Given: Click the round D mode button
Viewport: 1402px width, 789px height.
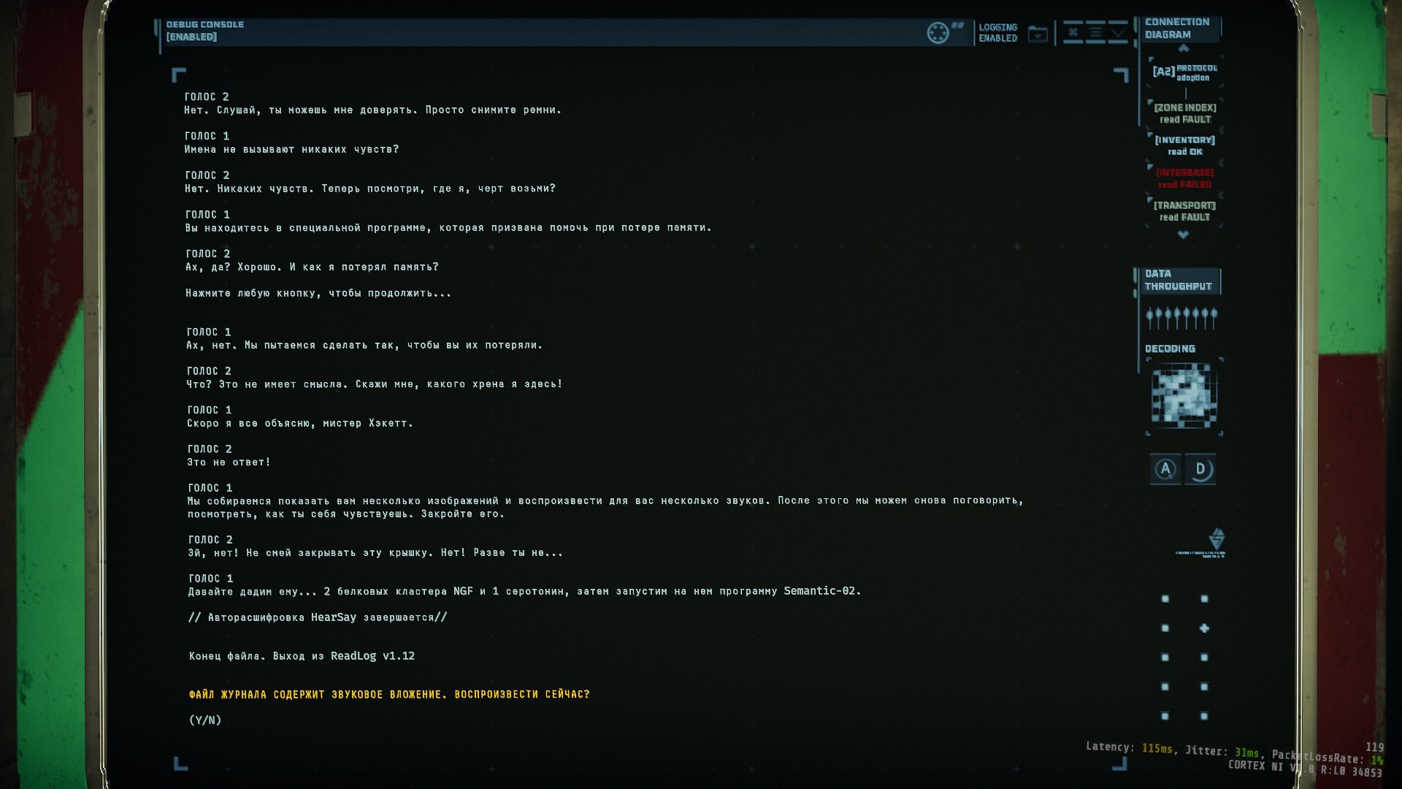Looking at the screenshot, I should coord(1200,469).
